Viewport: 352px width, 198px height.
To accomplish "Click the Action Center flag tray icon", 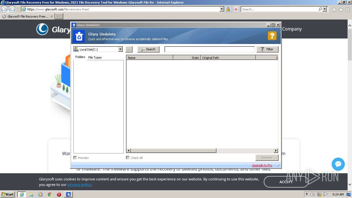I will (x=326, y=194).
